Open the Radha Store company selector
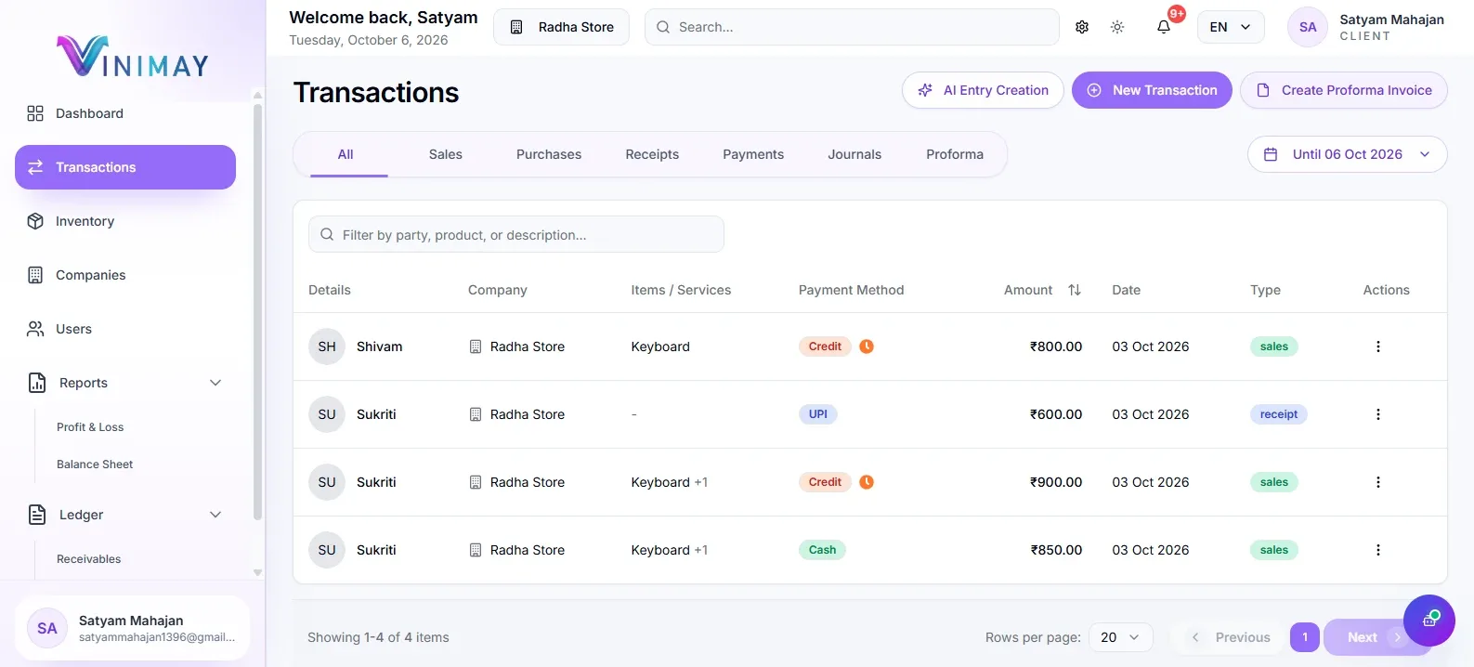 (x=561, y=27)
